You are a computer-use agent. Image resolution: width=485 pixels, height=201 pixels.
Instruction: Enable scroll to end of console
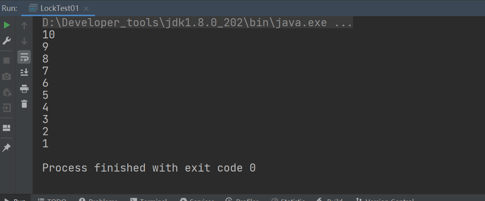click(24, 72)
